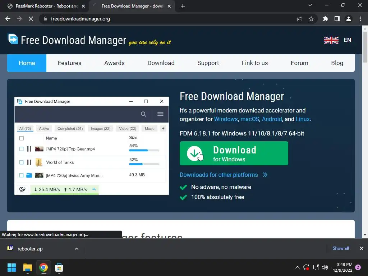Tick the checkbox for World of Tanks
368x276 pixels.
pos(21,162)
